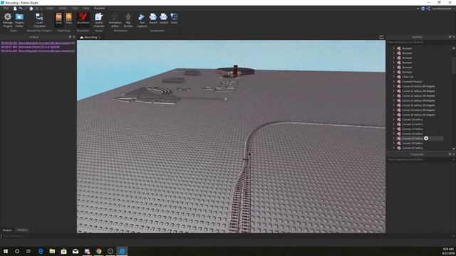Open the FILE menu
The image size is (456, 256).
(6, 9)
